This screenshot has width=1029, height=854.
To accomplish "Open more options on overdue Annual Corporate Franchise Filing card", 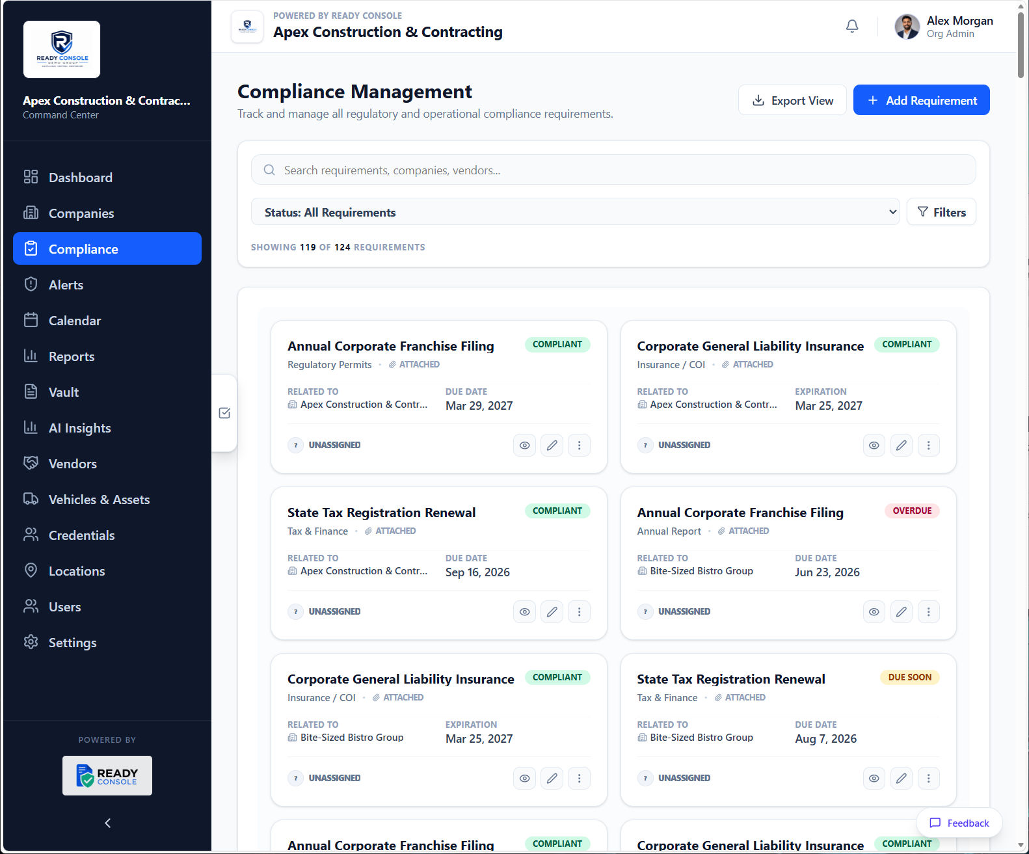I will tap(928, 612).
